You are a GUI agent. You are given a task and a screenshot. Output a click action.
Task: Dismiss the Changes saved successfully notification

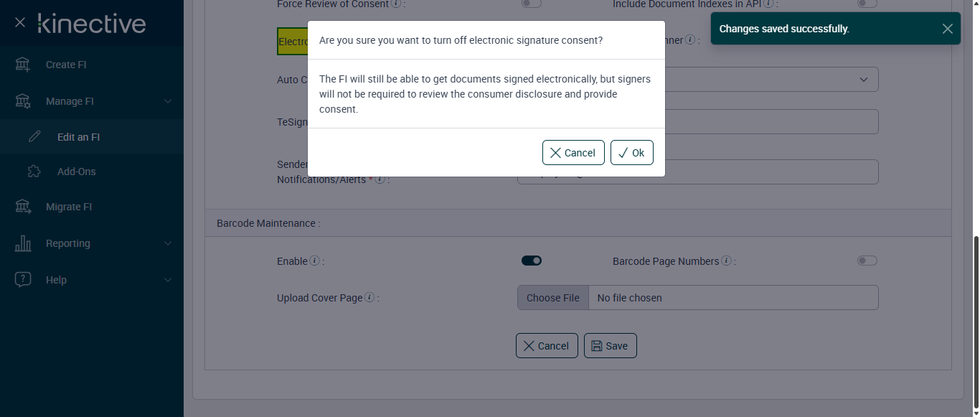pyautogui.click(x=948, y=29)
